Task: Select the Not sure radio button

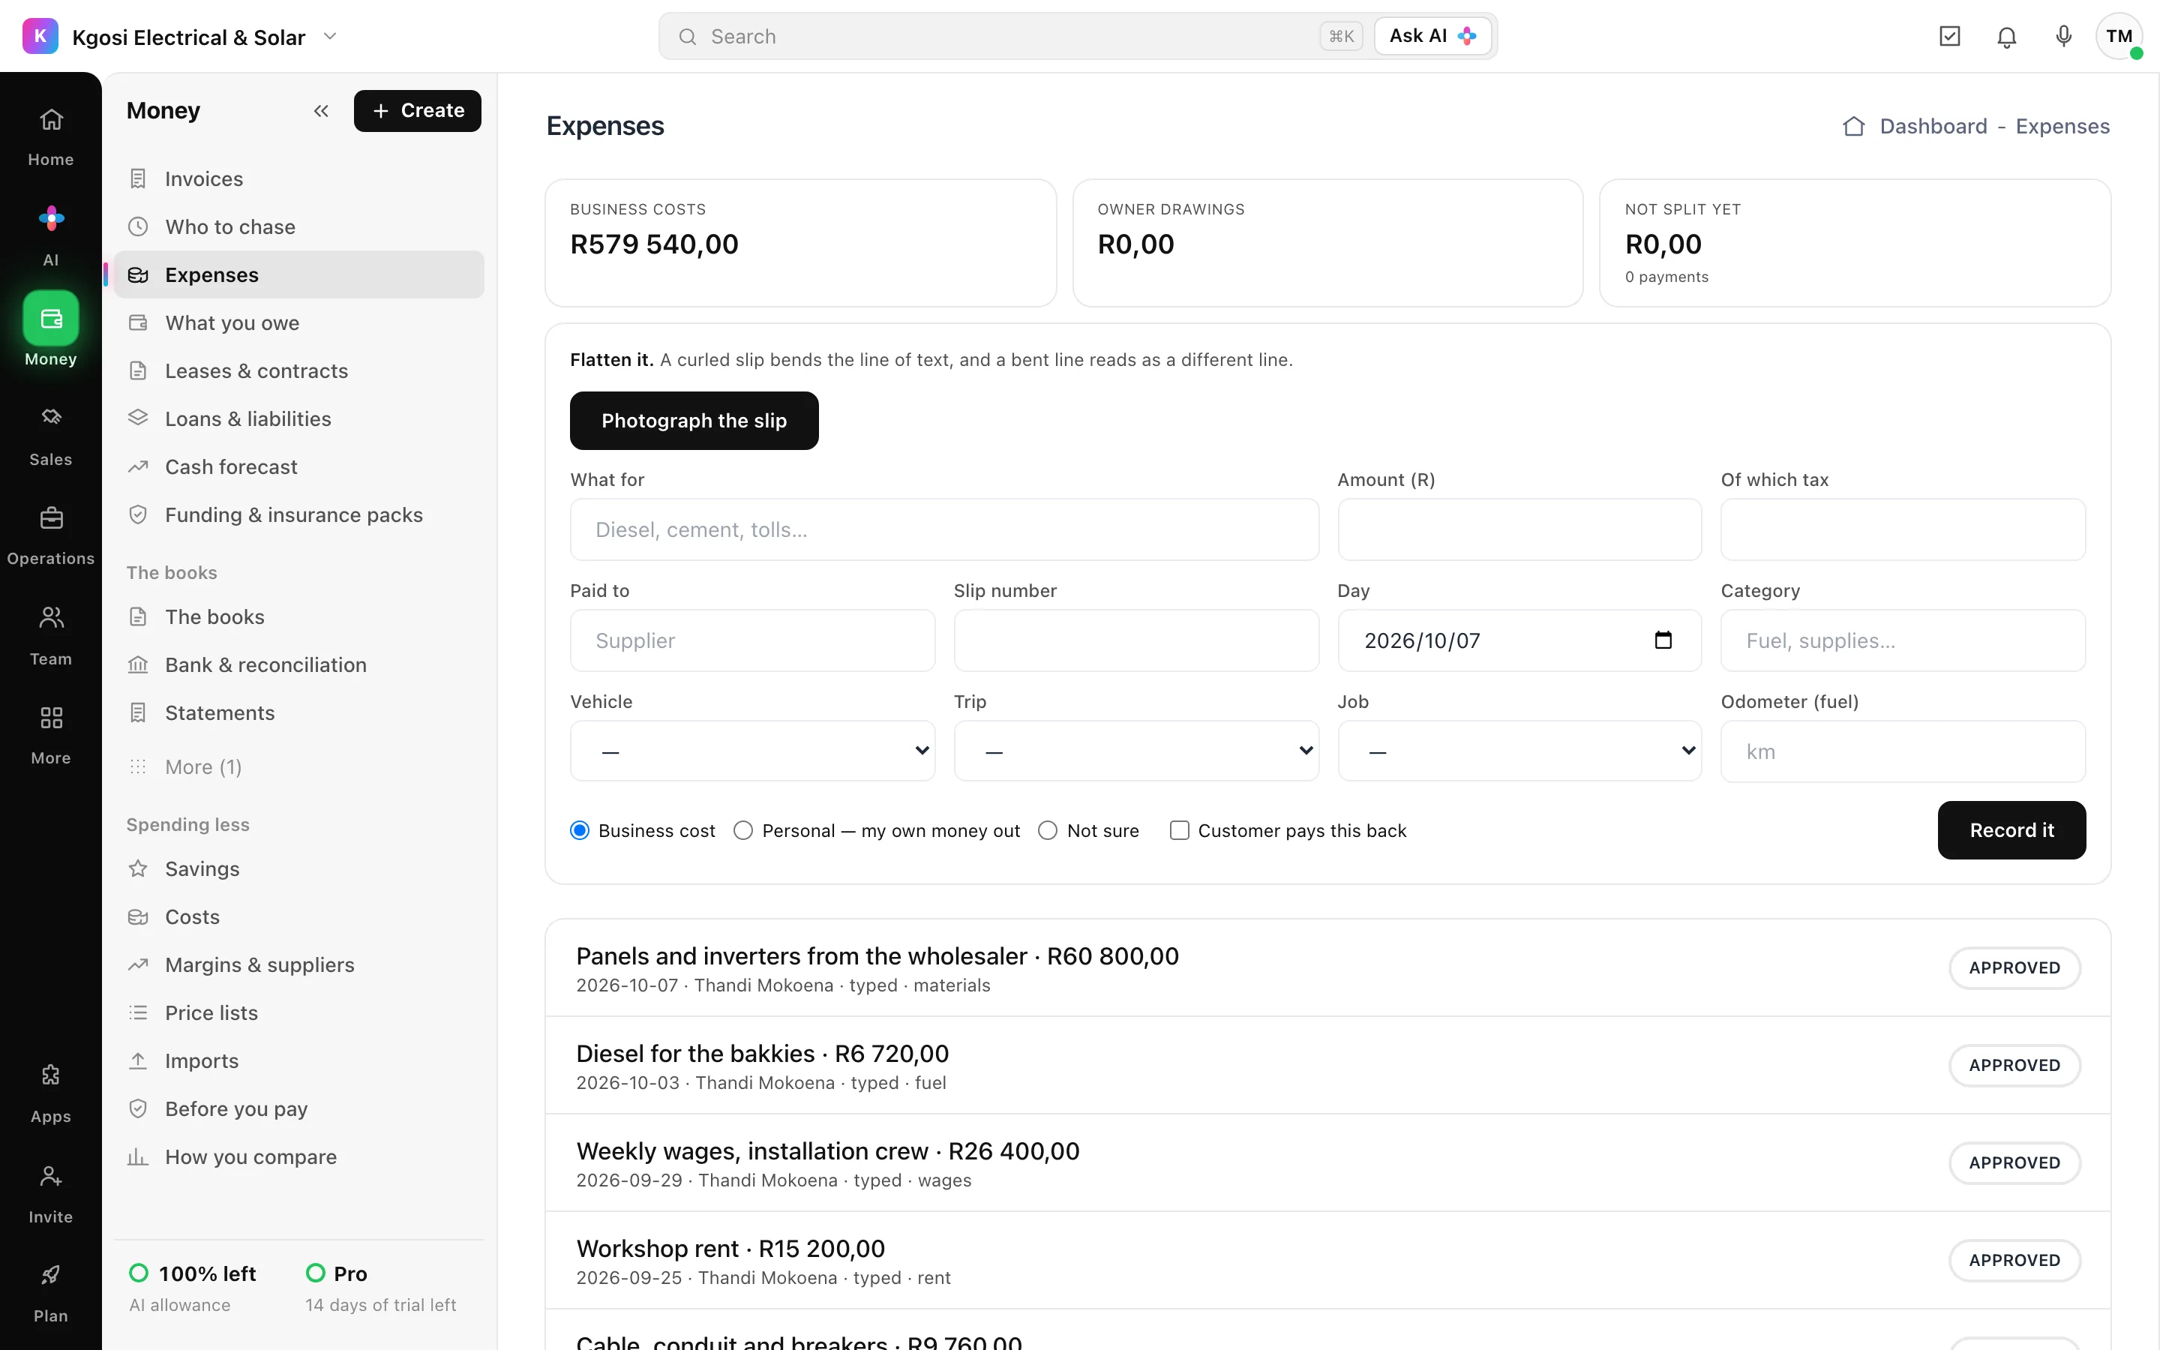Action: pos(1048,830)
